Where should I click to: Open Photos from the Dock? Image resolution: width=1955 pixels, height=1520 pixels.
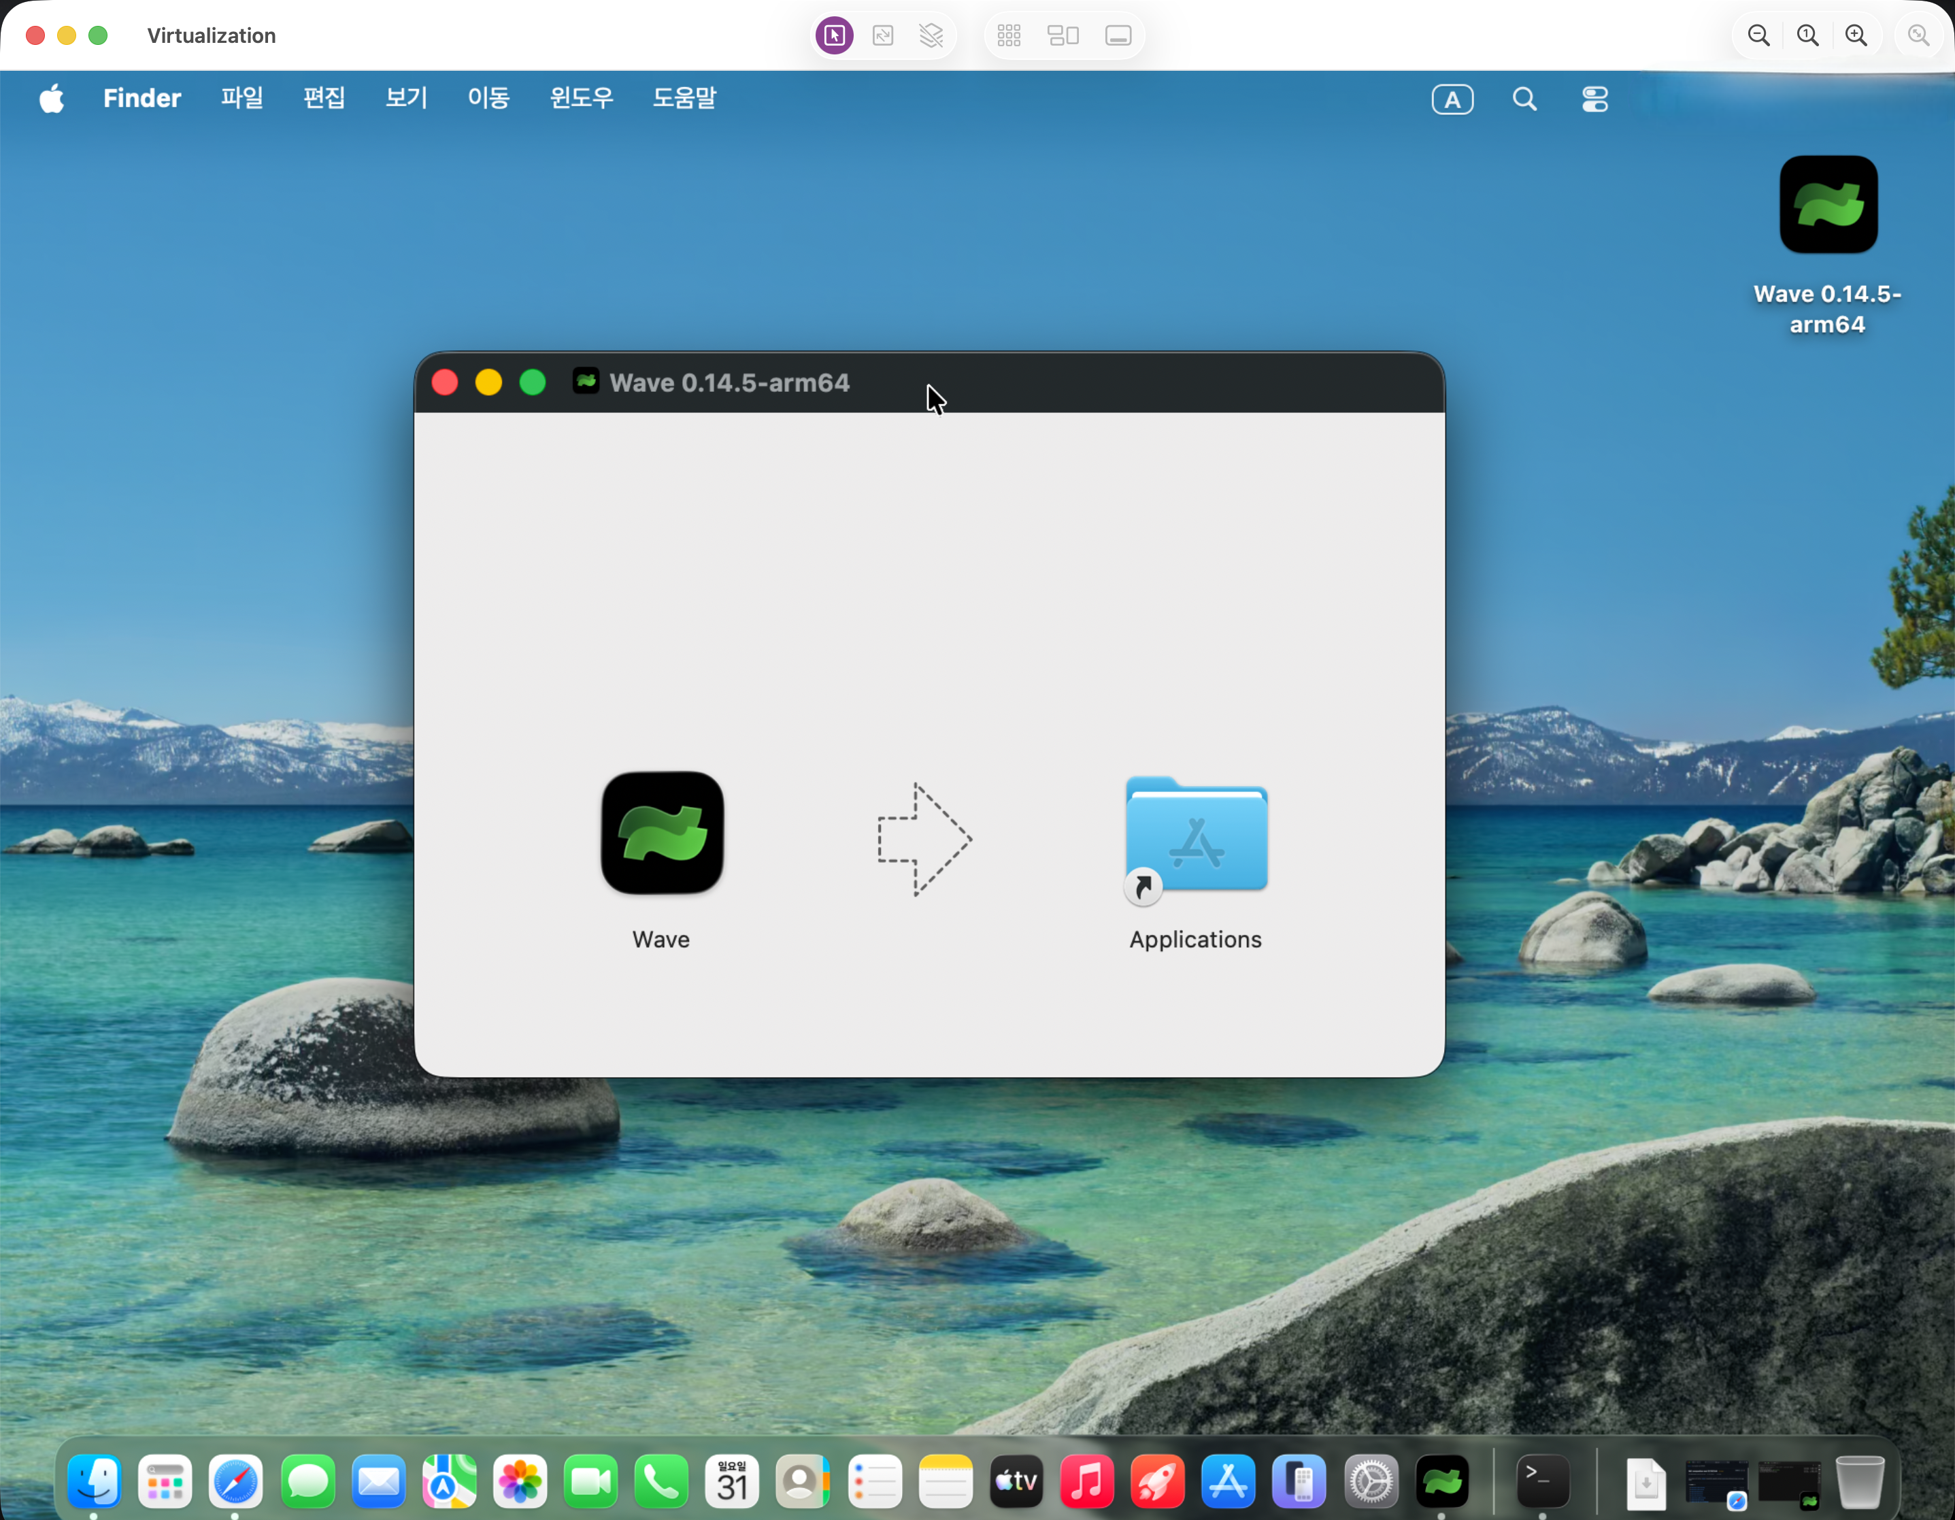pos(519,1481)
